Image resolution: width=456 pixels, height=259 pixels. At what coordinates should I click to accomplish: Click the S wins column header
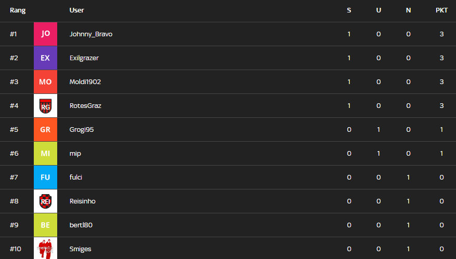(x=349, y=10)
